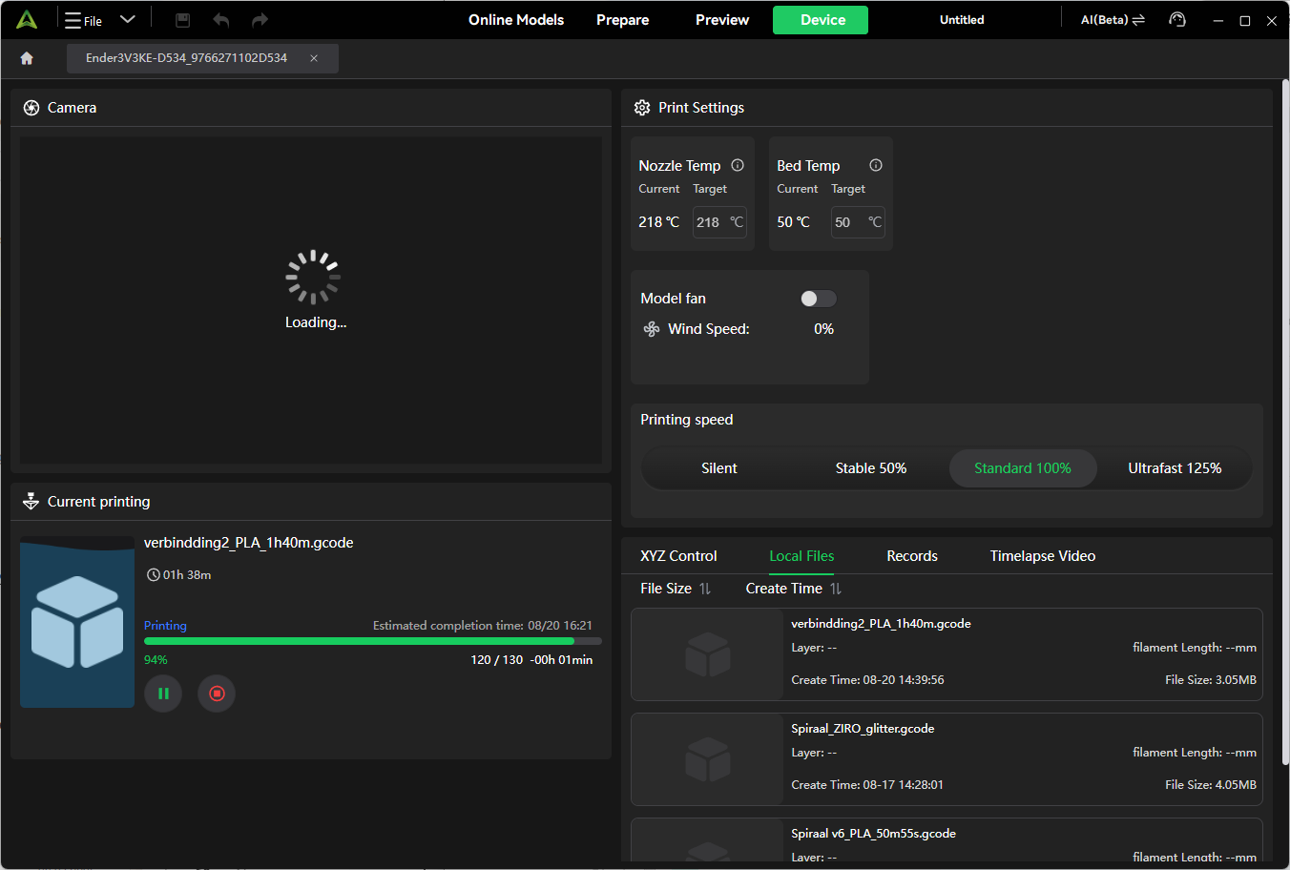
Task: Open the Prepare page
Action: pyautogui.click(x=623, y=20)
